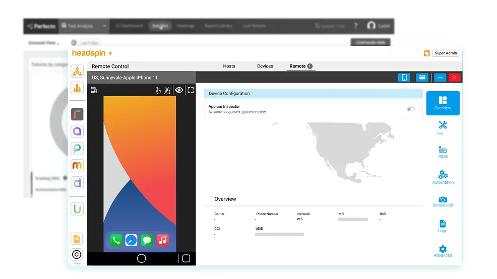Screen dimensions: 497x279
Task: Click the Phone Number field label
Action: click(267, 214)
